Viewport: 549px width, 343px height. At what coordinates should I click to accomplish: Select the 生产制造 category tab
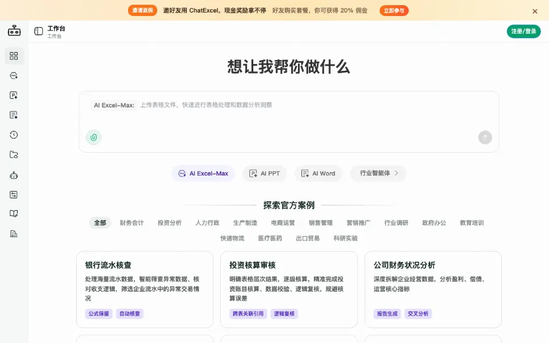click(x=245, y=222)
